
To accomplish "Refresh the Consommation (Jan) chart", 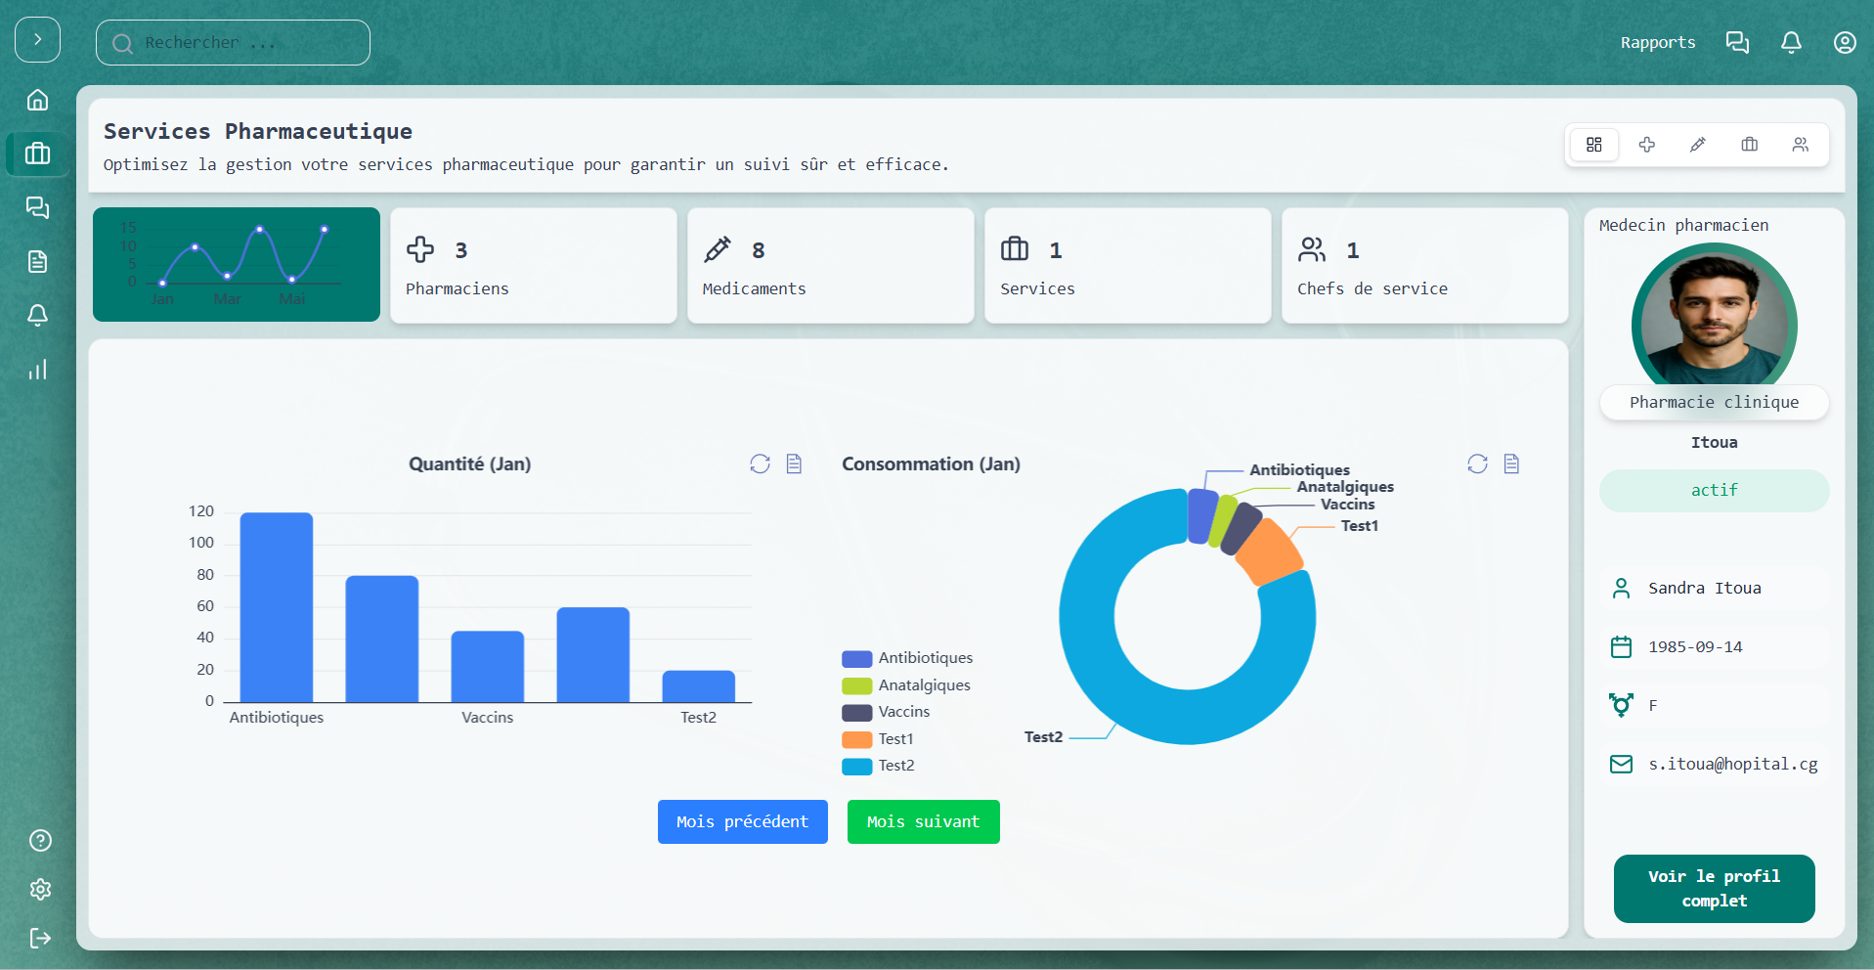I will tap(1478, 463).
